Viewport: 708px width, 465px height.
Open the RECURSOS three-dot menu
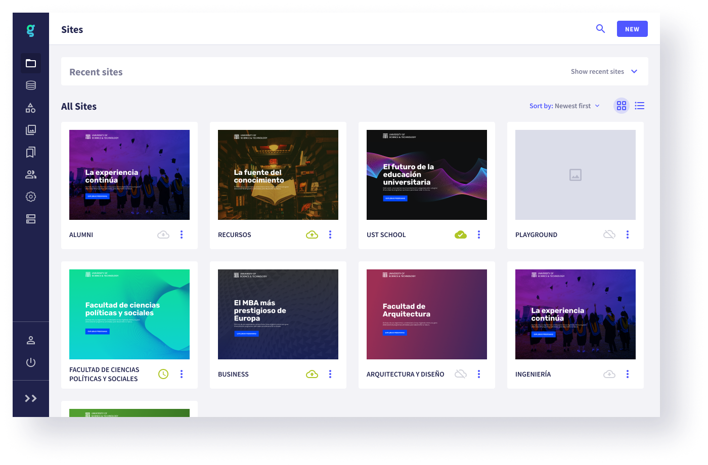pos(330,235)
